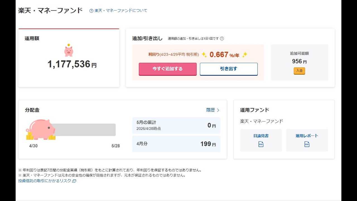The width and height of the screenshot is (357, 201).
Task: Click the left sparkle icon by 0.667
Action: [204, 55]
